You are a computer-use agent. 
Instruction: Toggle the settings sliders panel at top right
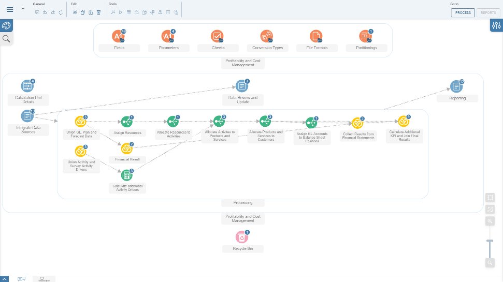pyautogui.click(x=496, y=25)
